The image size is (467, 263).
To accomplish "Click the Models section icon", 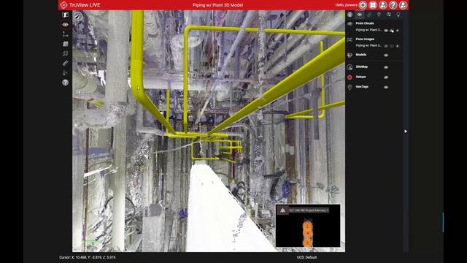I will (x=350, y=56).
